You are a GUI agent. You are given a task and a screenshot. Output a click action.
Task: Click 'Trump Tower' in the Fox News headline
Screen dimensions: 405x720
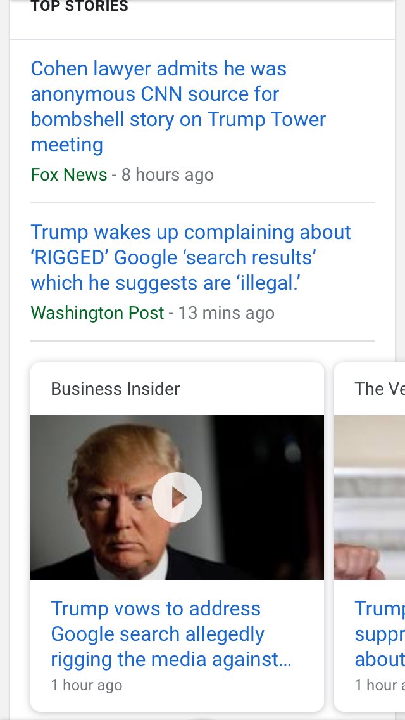[266, 119]
